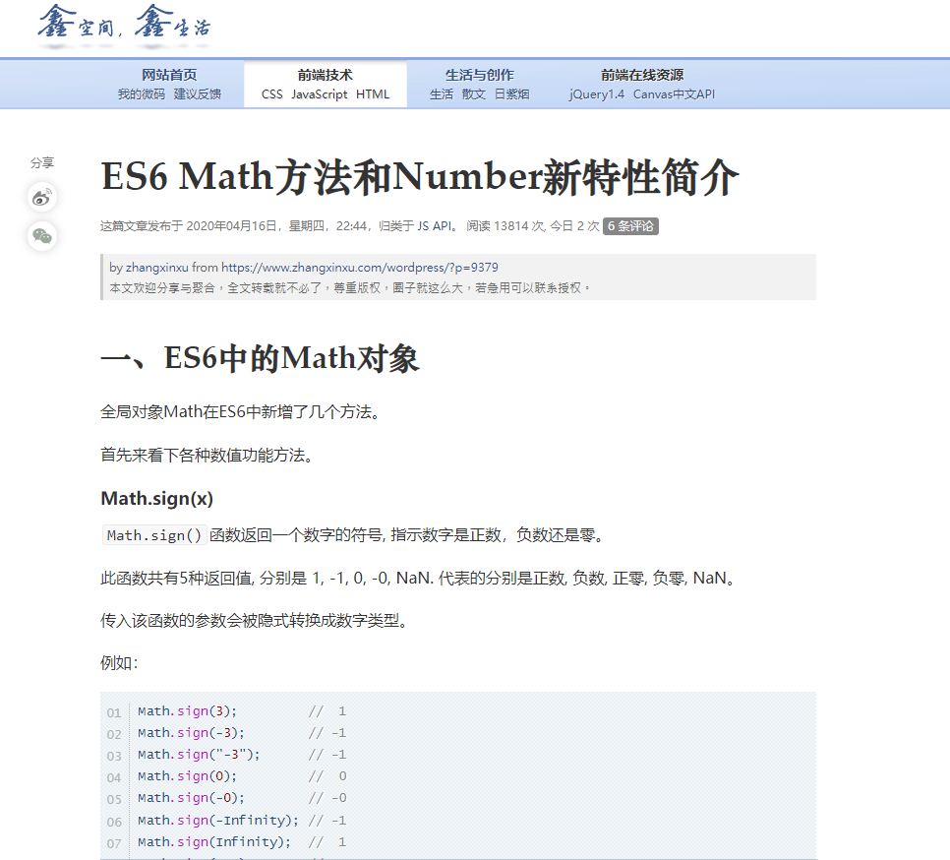Click the Math.sign(x) subheading
Image resolution: width=950 pixels, height=860 pixels.
(157, 498)
